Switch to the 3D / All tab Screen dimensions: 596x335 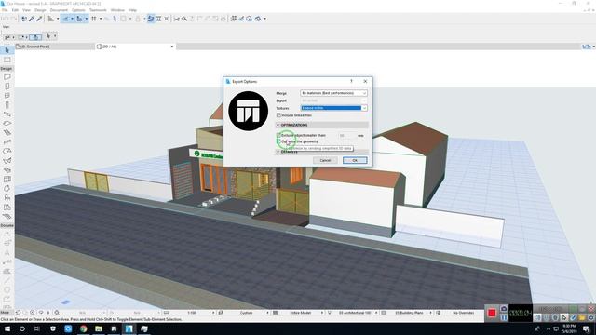(x=134, y=47)
